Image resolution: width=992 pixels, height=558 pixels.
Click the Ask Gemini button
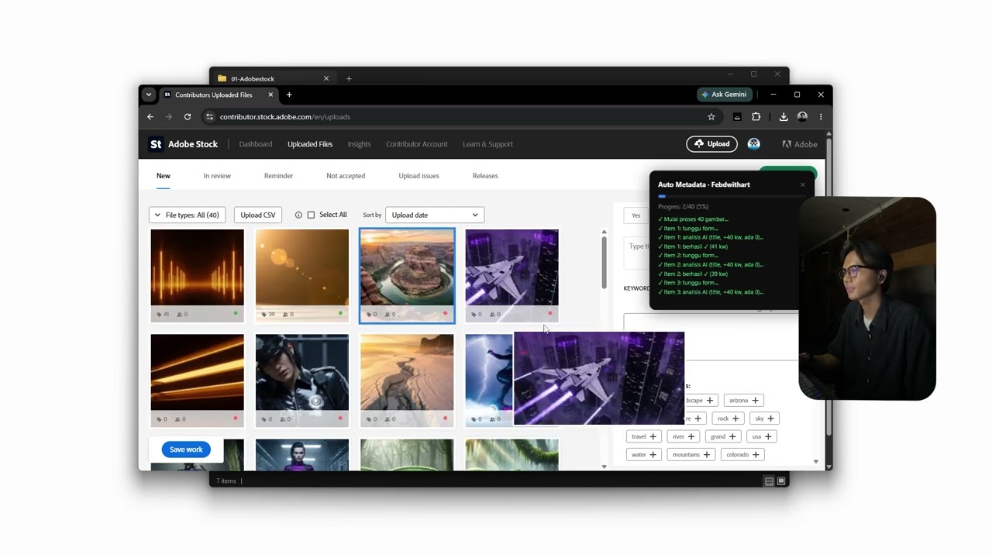coord(725,95)
